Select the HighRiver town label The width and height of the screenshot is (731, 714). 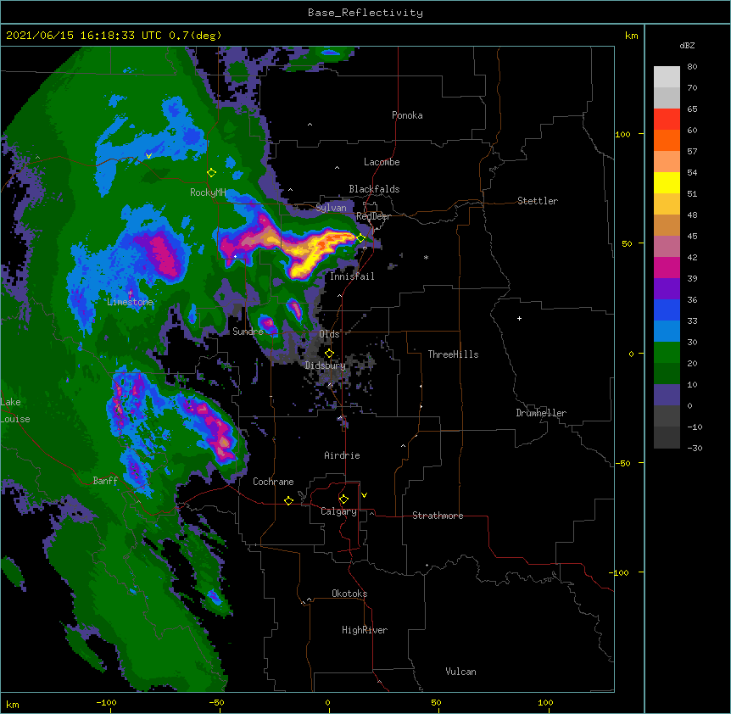click(x=365, y=630)
